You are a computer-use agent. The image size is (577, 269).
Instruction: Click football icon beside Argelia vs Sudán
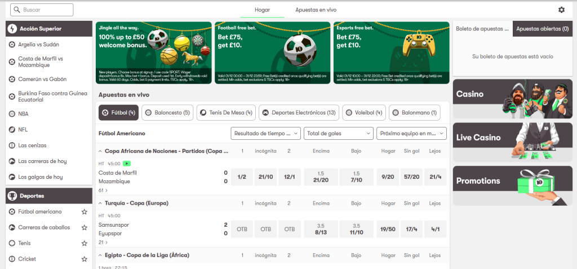(x=12, y=45)
